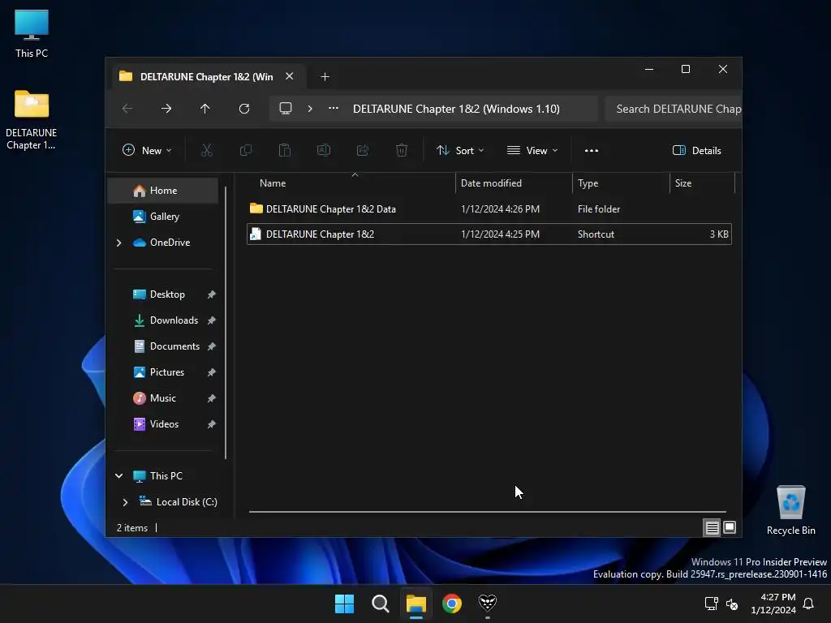Image resolution: width=831 pixels, height=623 pixels.
Task: Navigate up one folder level
Action: click(205, 109)
